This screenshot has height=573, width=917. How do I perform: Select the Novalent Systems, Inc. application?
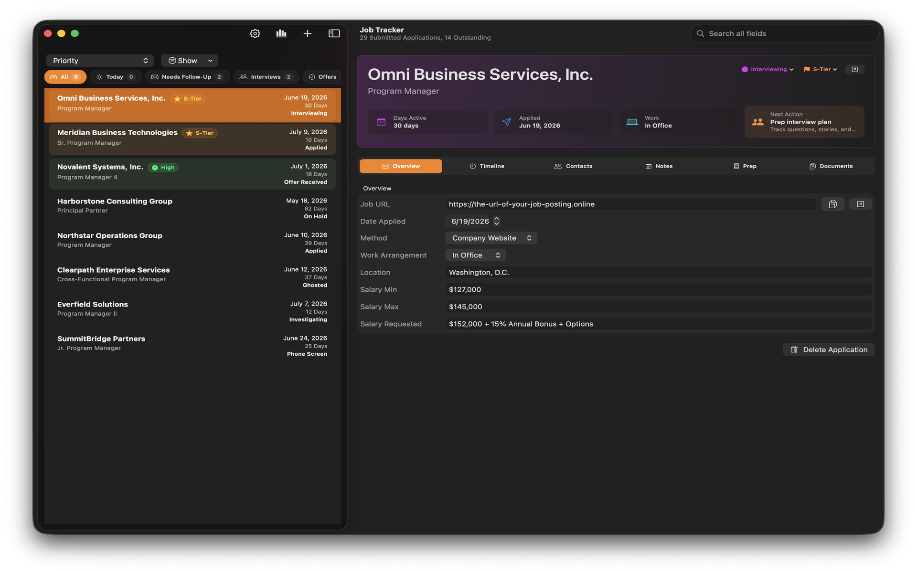(x=192, y=174)
